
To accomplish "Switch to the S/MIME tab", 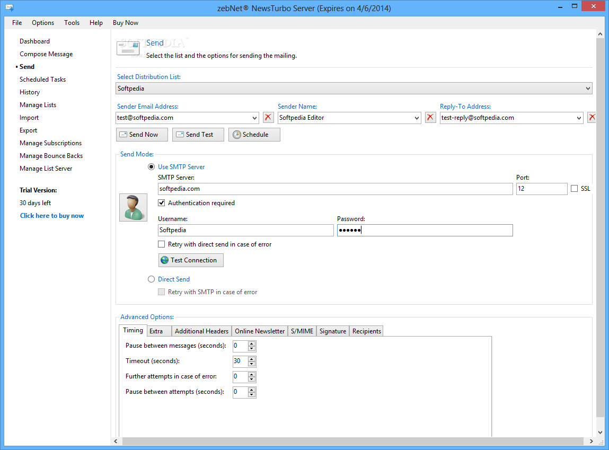I will click(302, 331).
